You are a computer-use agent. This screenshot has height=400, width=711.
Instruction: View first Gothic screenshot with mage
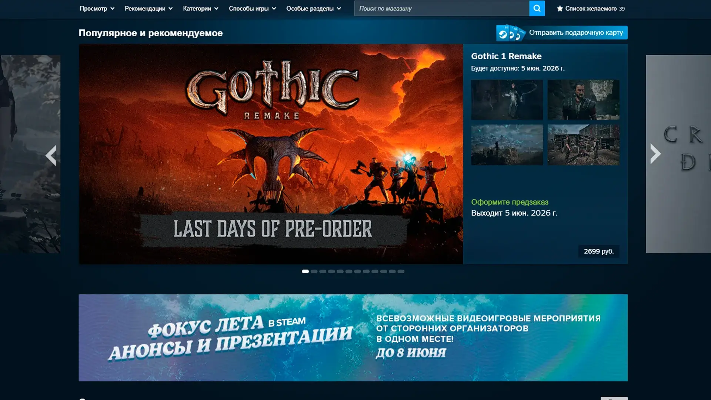(507, 100)
